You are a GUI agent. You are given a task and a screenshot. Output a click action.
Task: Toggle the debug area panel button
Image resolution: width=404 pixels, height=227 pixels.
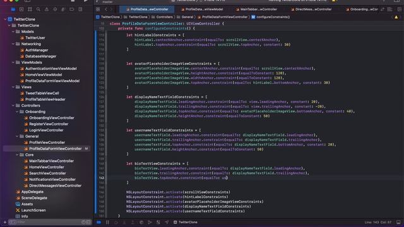click(x=398, y=222)
